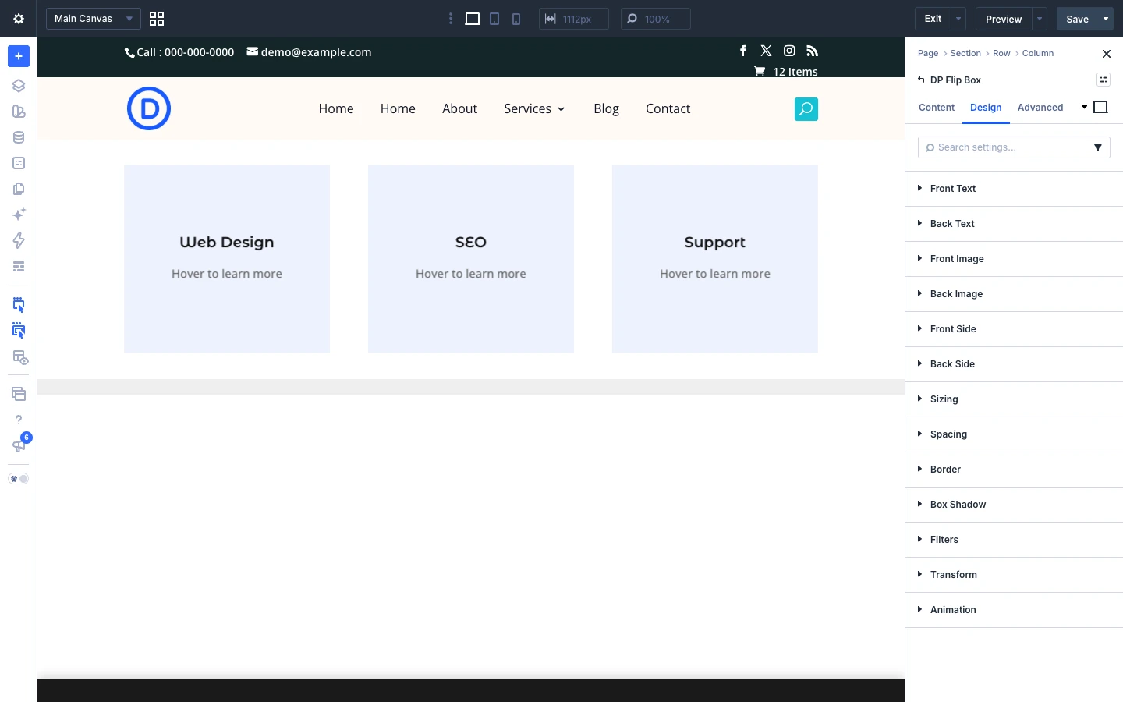Image resolution: width=1123 pixels, height=702 pixels.
Task: Click the AI sparkle icon in sidebar
Action: [19, 214]
